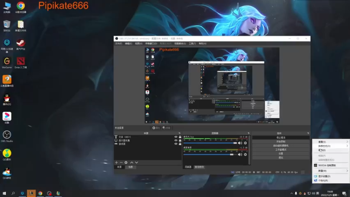Click the Properties button above sources panel

(156, 128)
